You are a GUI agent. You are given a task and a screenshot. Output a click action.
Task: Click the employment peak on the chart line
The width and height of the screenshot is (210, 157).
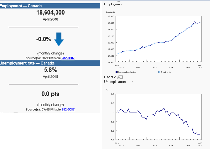tap(195, 21)
